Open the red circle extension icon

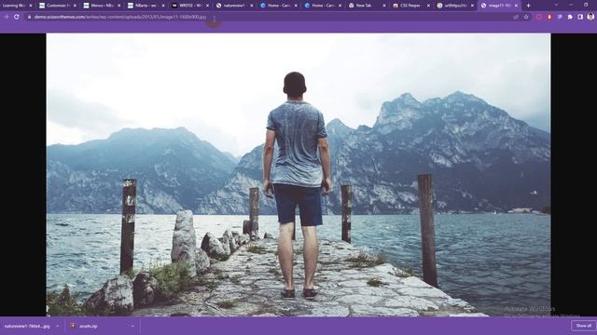[x=539, y=17]
